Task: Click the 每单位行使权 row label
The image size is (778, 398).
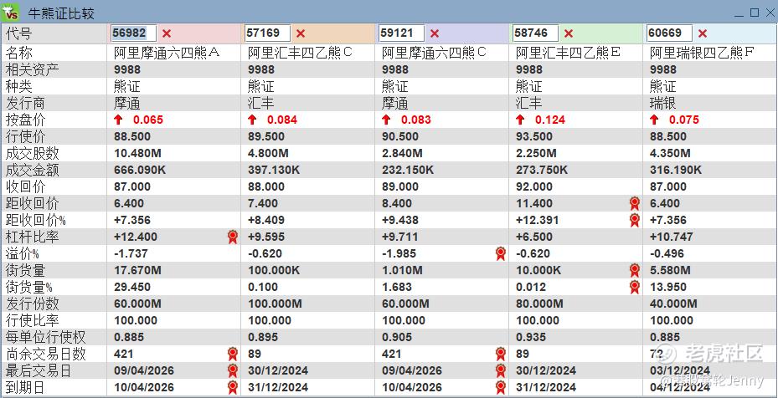Action: (46, 337)
